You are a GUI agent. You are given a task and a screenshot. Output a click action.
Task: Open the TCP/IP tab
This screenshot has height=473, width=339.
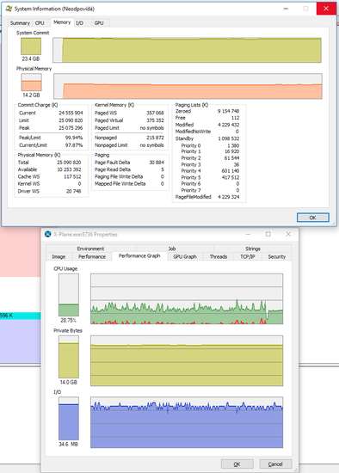click(x=248, y=257)
